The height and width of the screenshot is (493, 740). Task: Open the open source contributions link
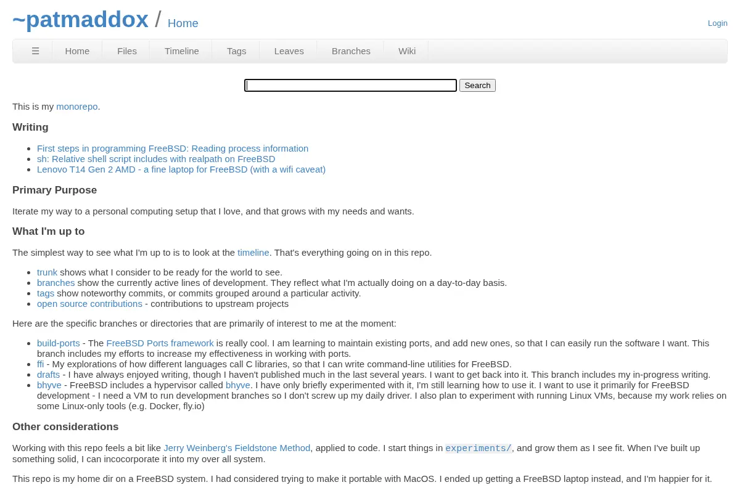(x=89, y=304)
